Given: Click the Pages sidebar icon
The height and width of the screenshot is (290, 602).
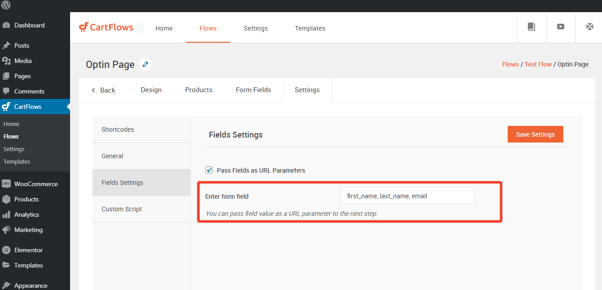Looking at the screenshot, I should [x=6, y=76].
